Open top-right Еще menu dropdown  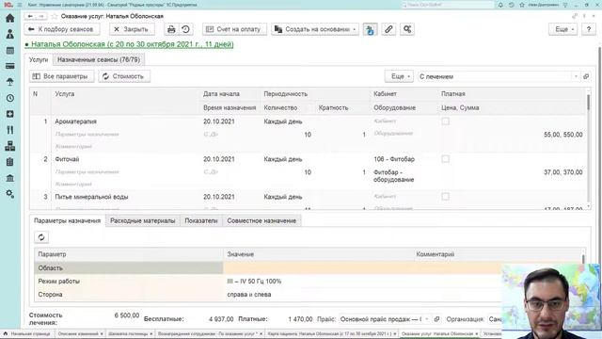tap(562, 29)
